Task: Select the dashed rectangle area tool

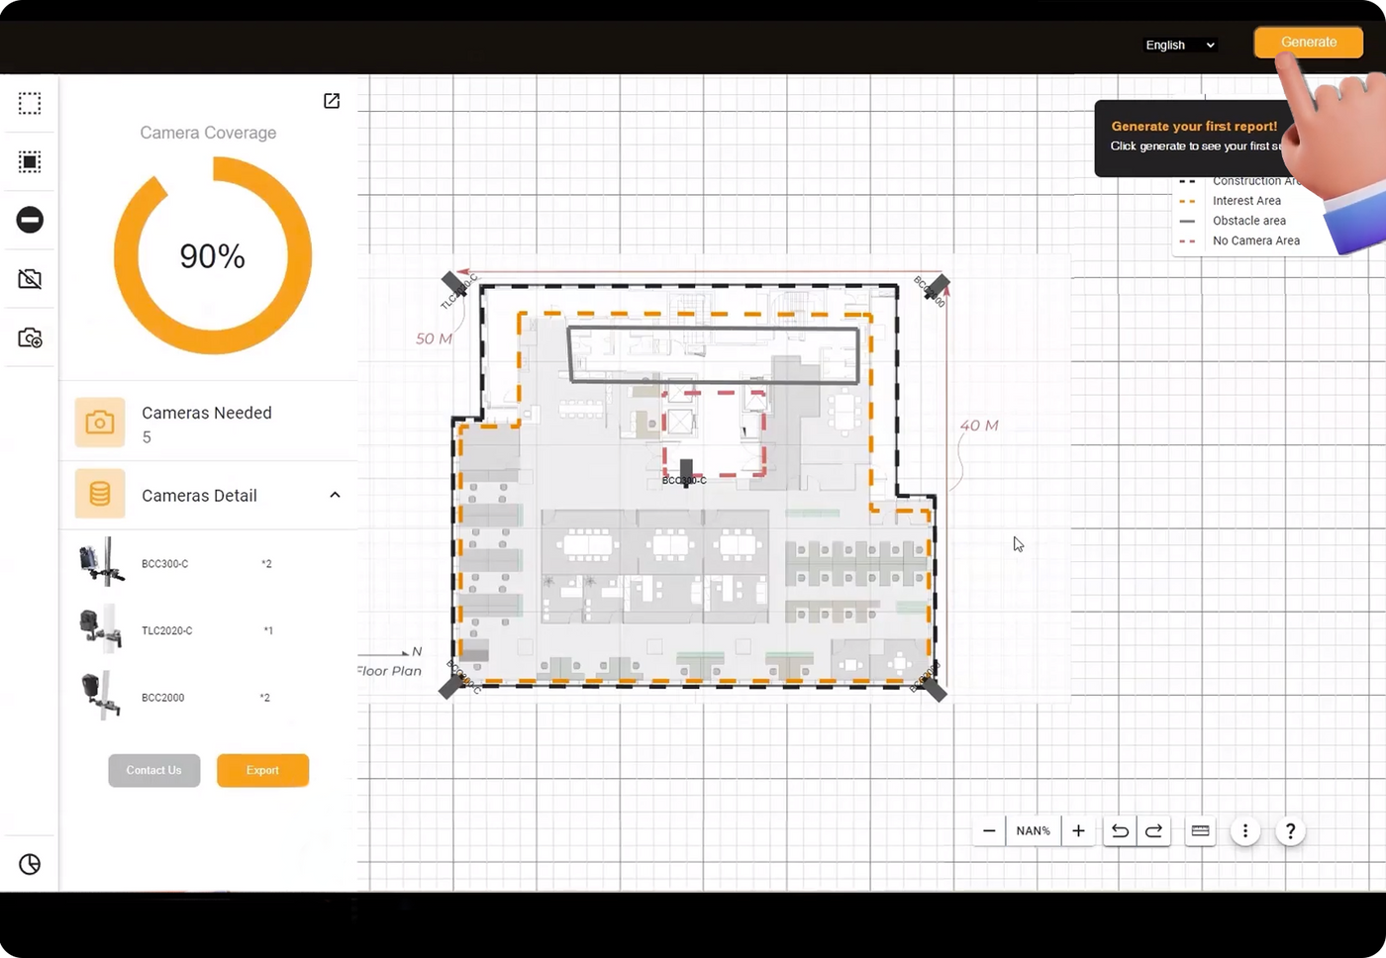Action: coord(30,104)
